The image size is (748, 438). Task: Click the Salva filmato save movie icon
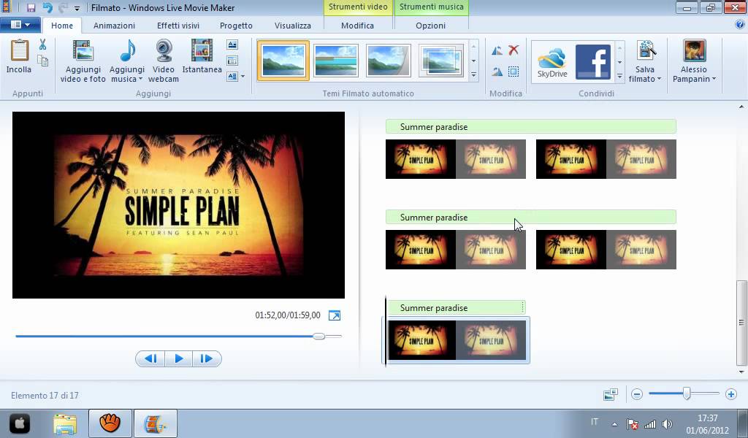pyautogui.click(x=645, y=52)
